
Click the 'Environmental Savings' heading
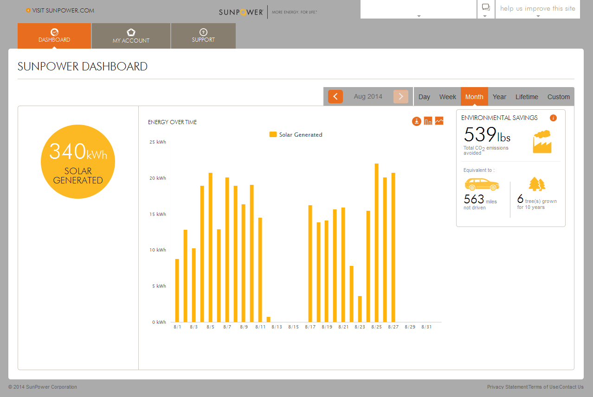pyautogui.click(x=499, y=118)
